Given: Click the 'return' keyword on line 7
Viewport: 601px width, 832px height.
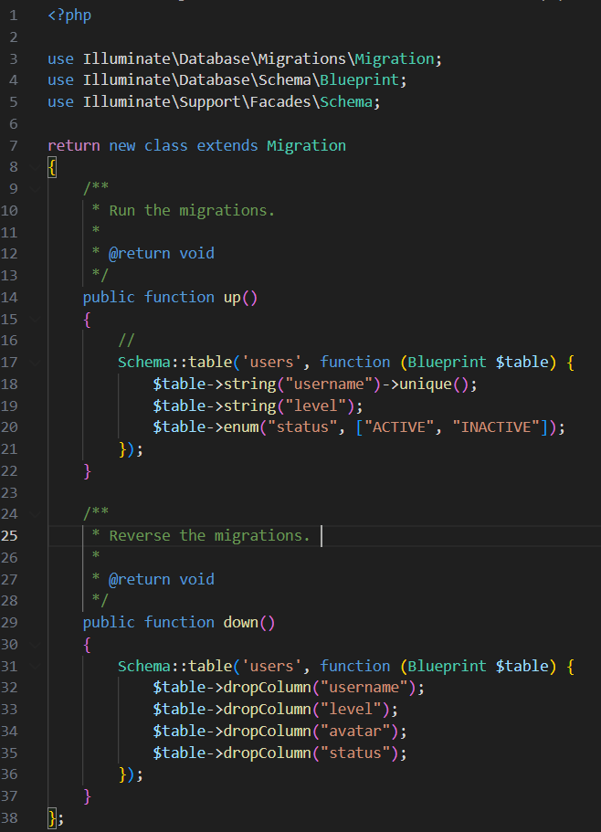Looking at the screenshot, I should (74, 145).
